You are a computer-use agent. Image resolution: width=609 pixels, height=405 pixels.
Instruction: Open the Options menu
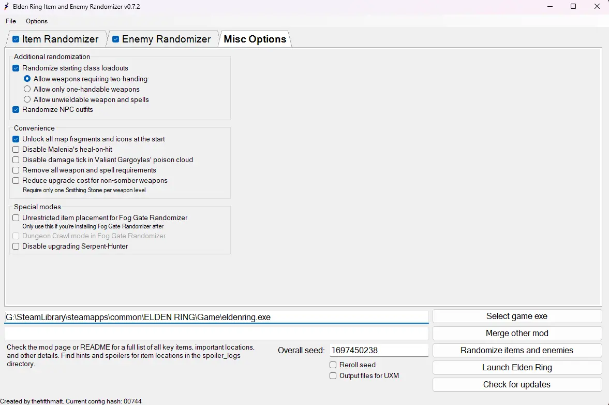point(37,21)
